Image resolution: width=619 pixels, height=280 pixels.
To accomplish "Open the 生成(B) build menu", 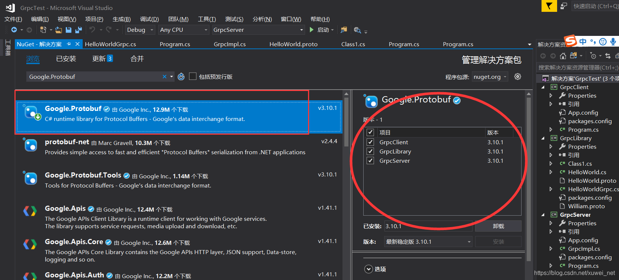I will [x=122, y=19].
